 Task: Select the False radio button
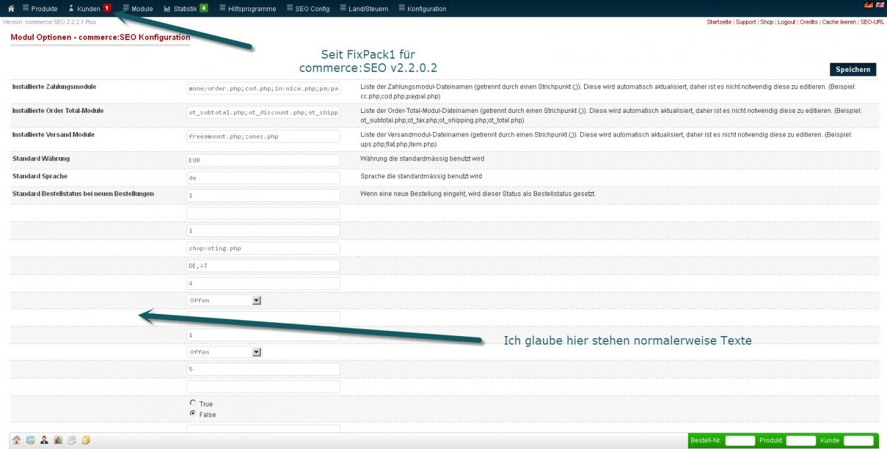(x=193, y=414)
